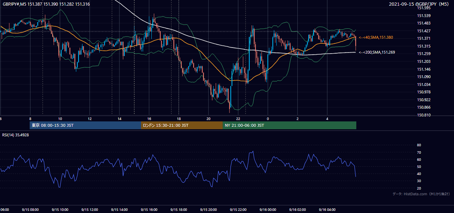Click RSI scale value 80
This screenshot has height=213, width=454.
tap(419, 145)
